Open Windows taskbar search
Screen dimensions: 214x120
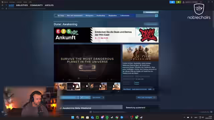pyautogui.click(x=78, y=117)
